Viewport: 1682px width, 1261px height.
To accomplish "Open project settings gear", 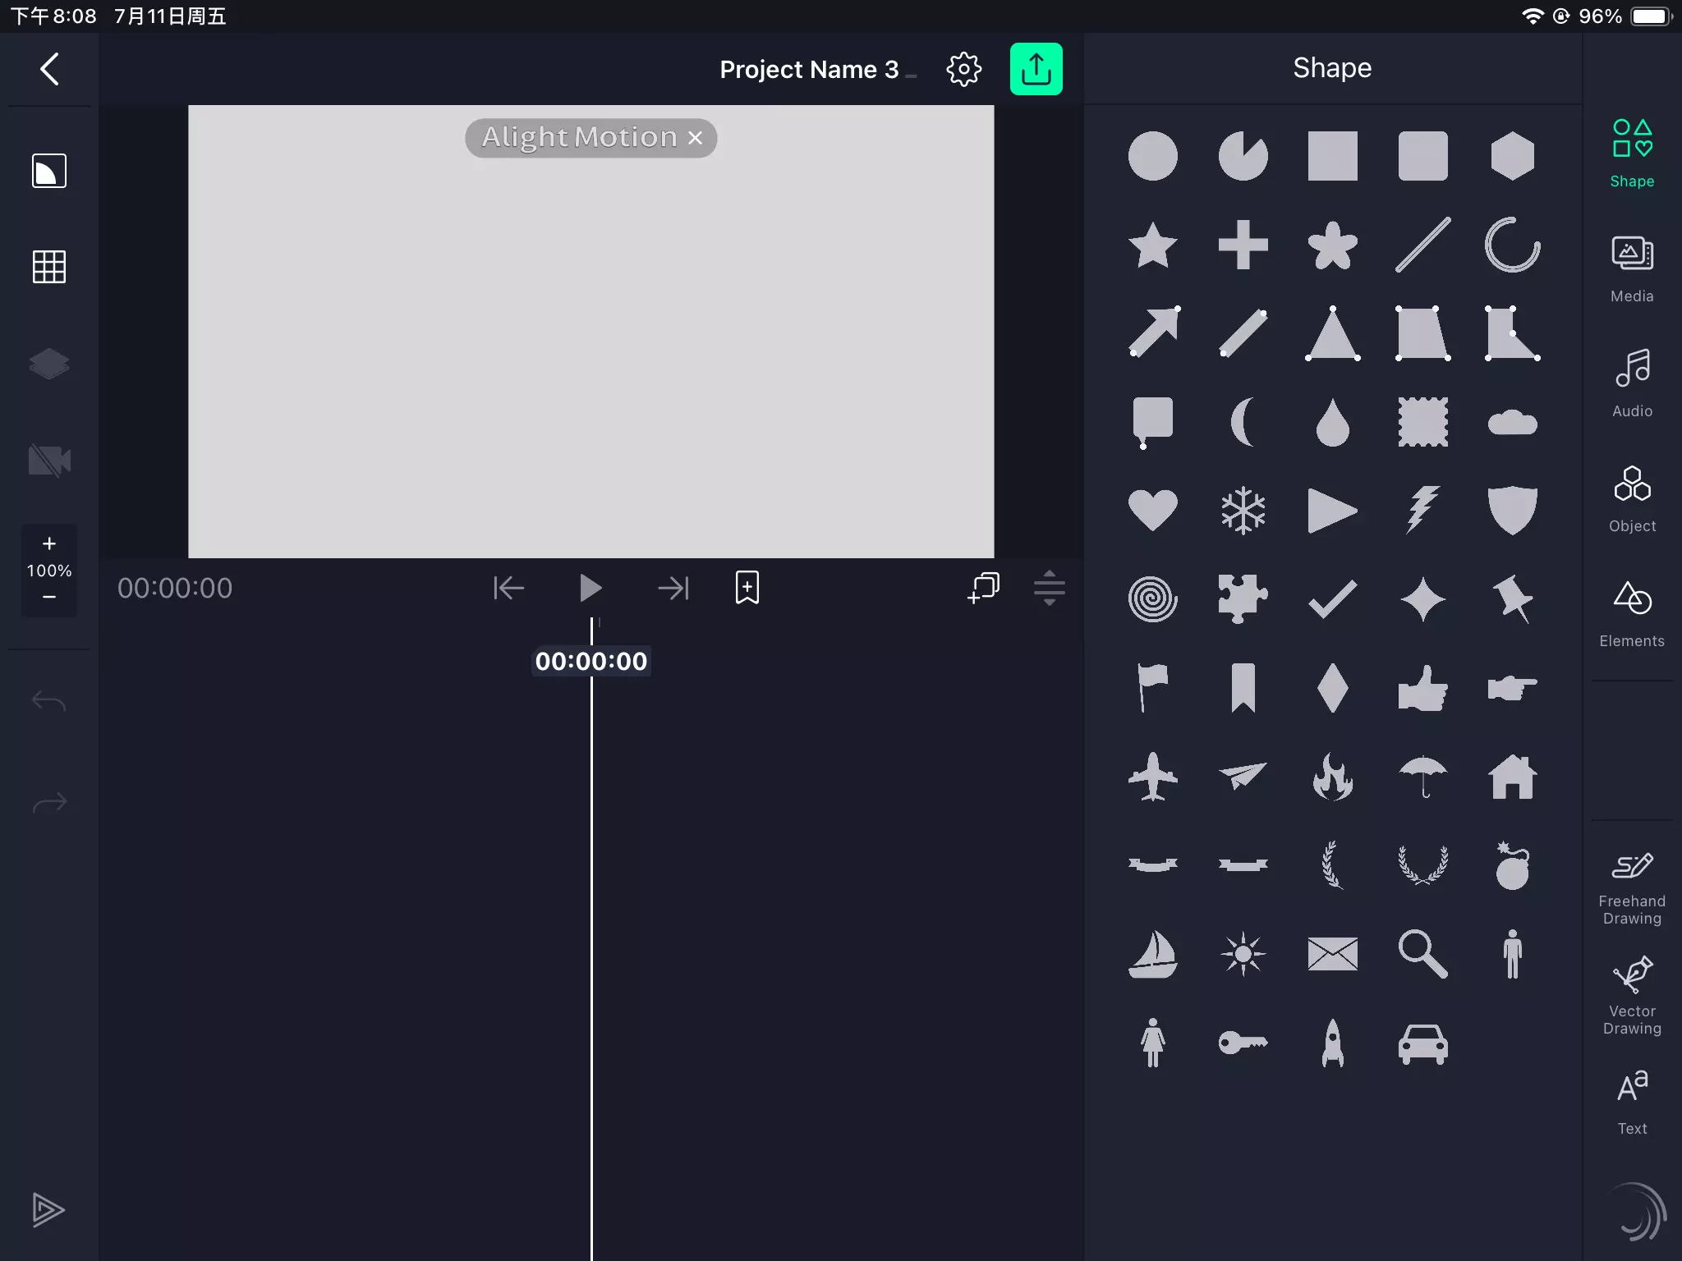I will pos(963,69).
